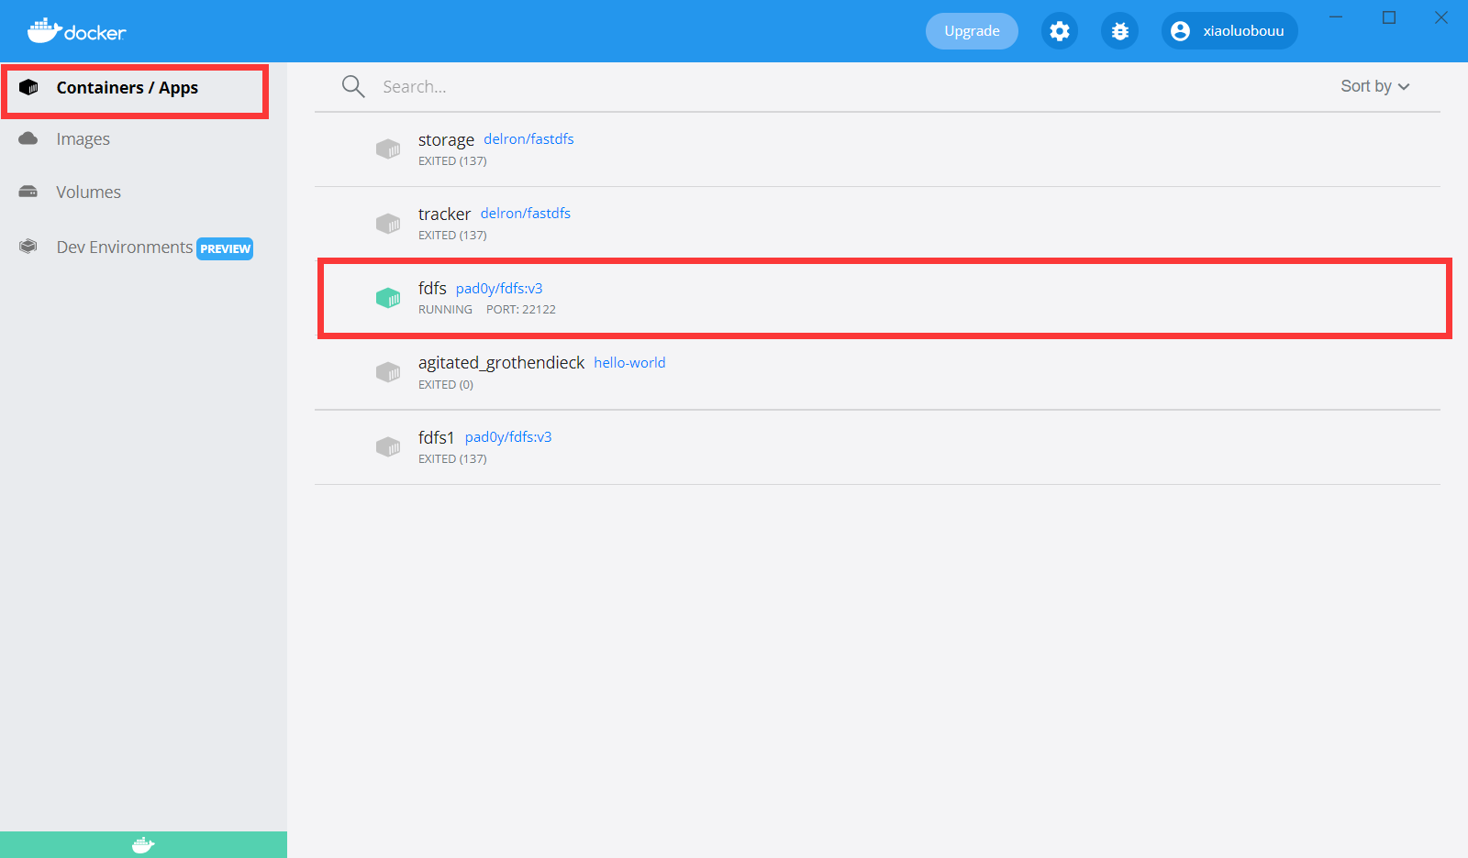Click the search magnifier icon
Viewport: 1468px width, 858px height.
[x=352, y=85]
